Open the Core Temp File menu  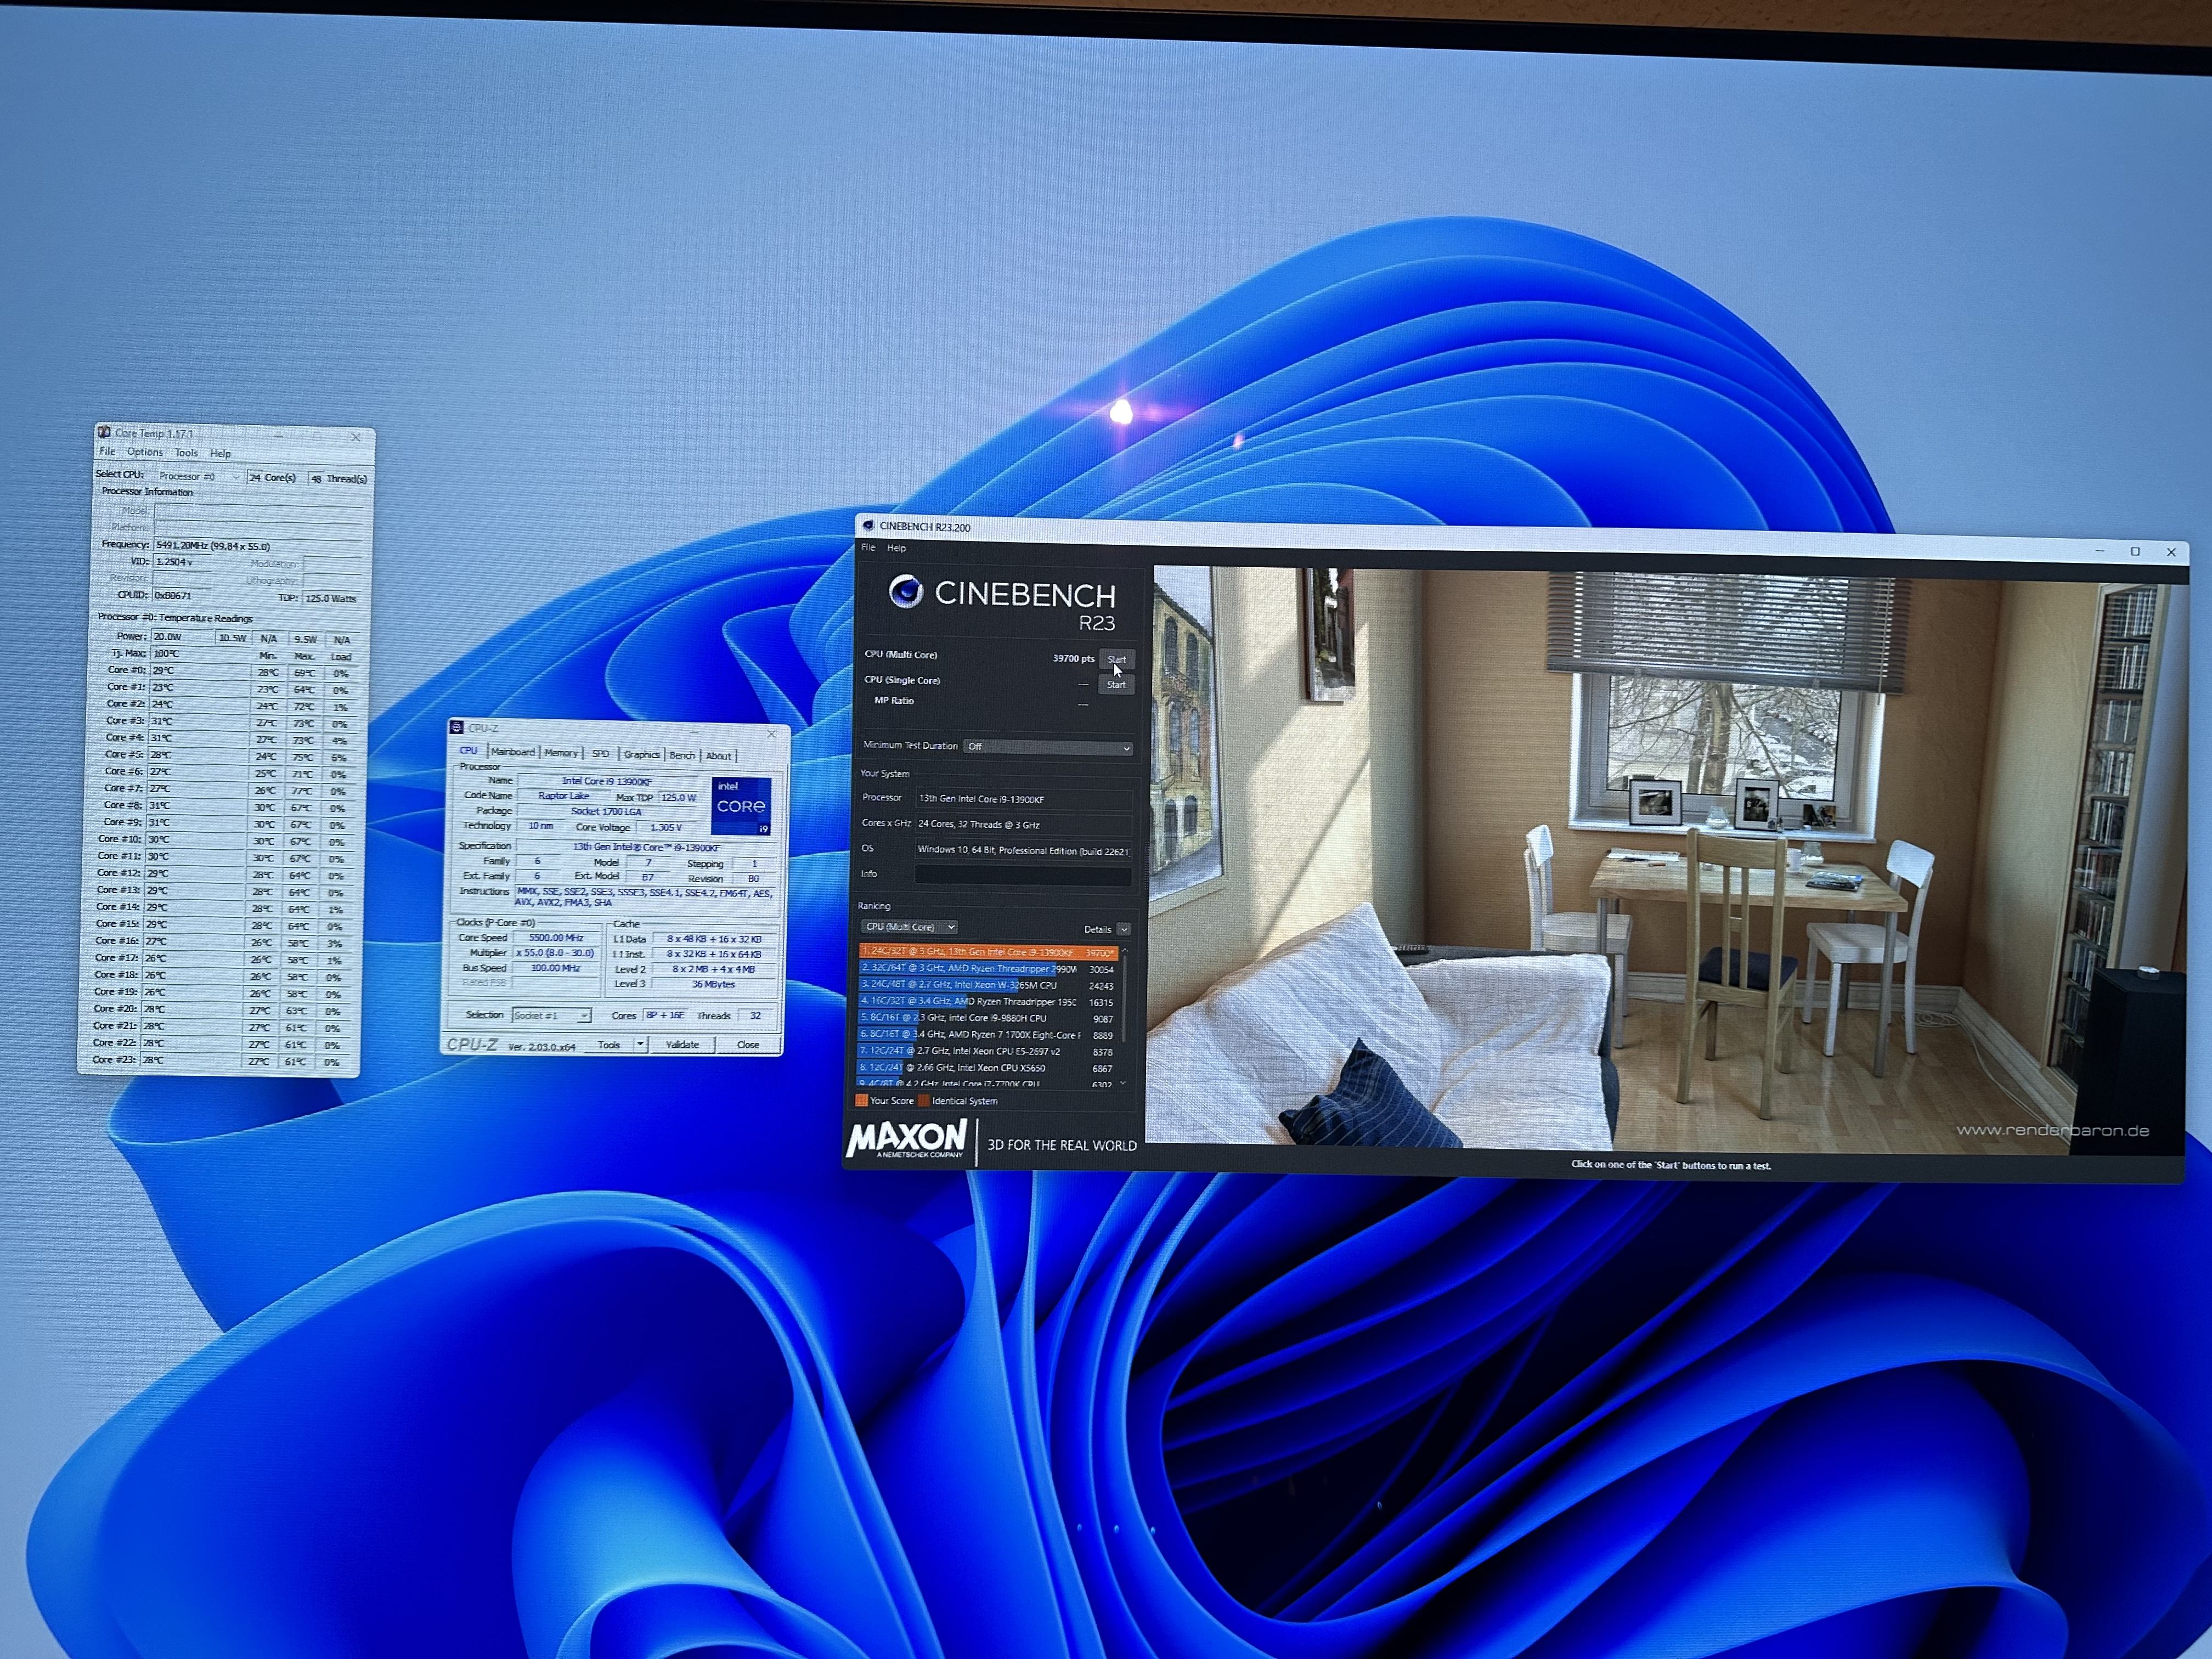pos(107,452)
